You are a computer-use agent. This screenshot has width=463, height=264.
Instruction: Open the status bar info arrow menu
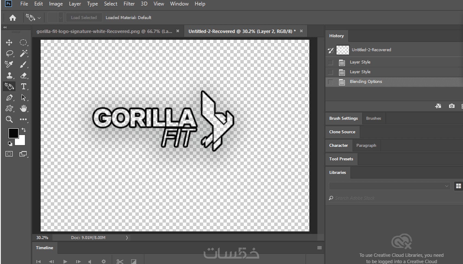[127, 238]
